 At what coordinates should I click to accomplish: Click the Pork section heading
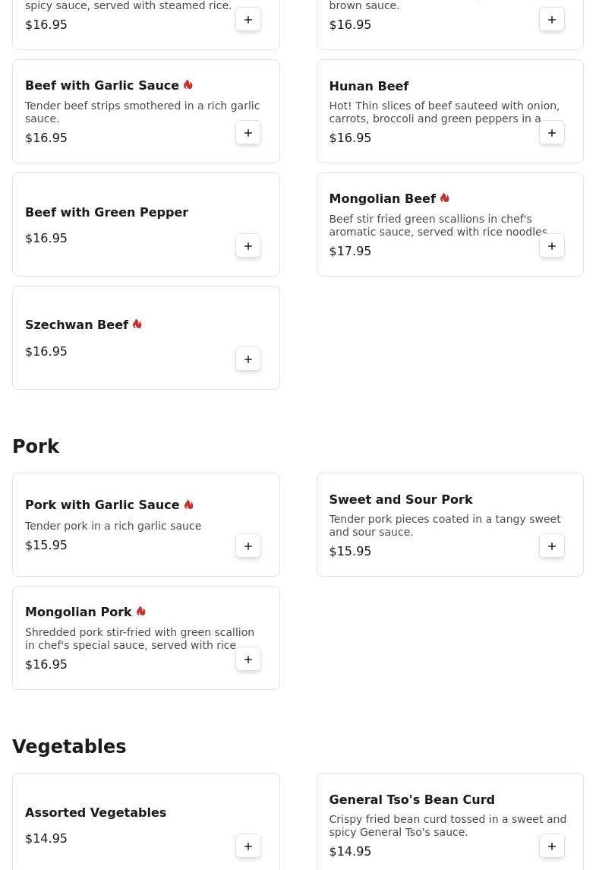(x=36, y=447)
